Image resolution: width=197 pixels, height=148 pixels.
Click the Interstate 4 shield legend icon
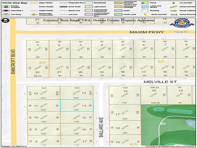pos(6,11)
